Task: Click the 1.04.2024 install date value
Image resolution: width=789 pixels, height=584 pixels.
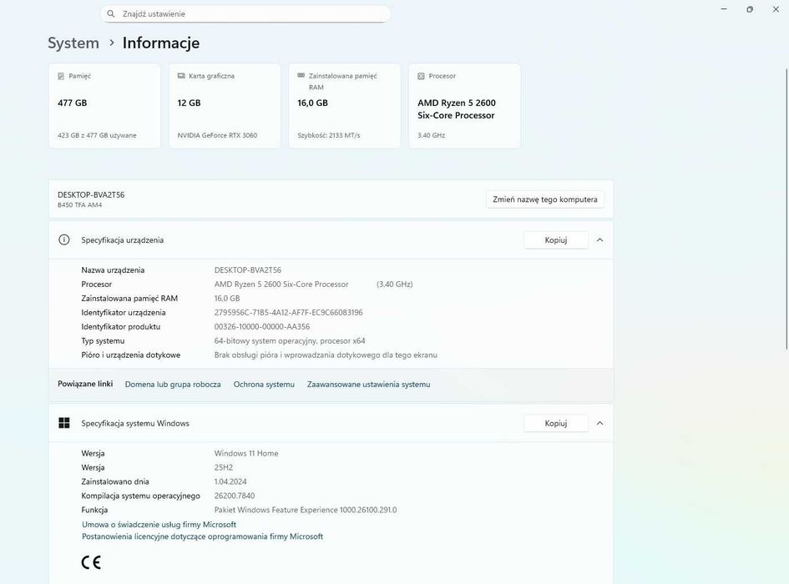Action: click(230, 481)
